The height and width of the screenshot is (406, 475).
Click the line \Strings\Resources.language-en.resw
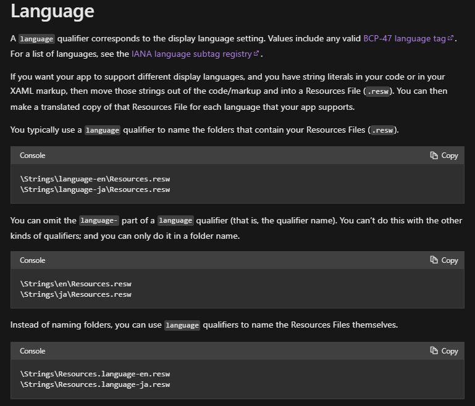tap(95, 375)
